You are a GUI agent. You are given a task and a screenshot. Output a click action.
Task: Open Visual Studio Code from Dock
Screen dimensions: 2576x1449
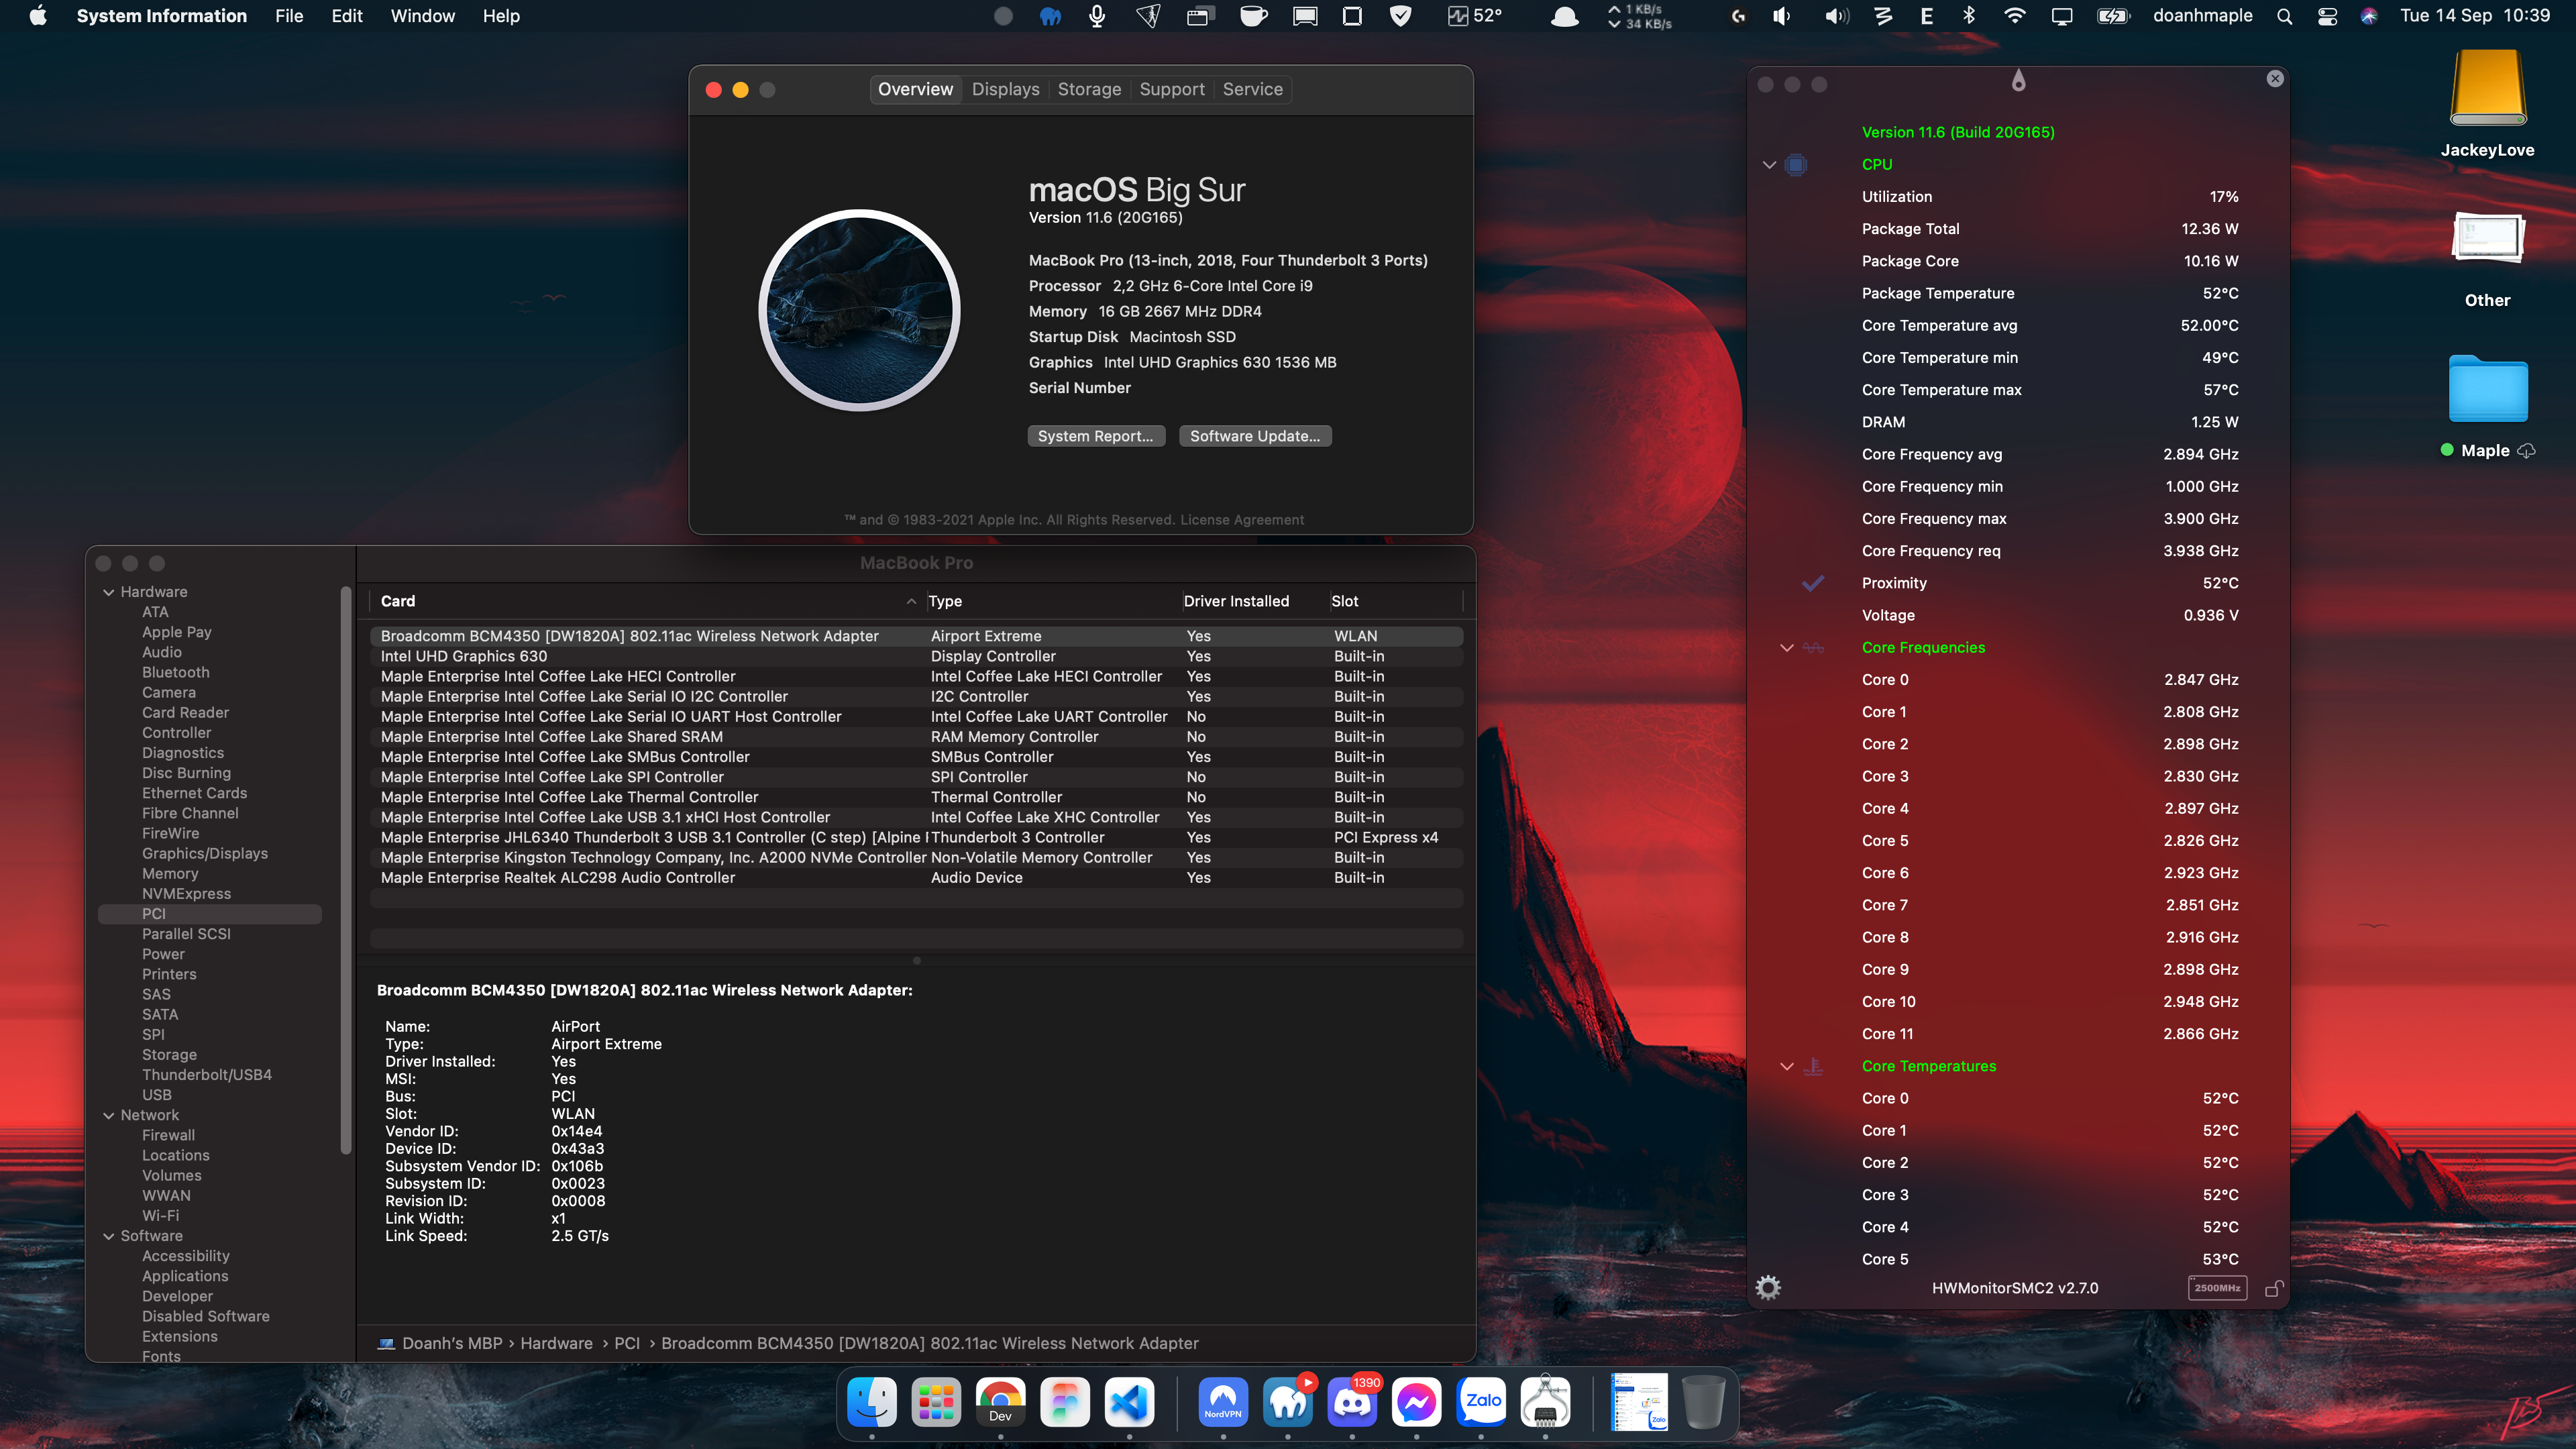pos(1129,1403)
